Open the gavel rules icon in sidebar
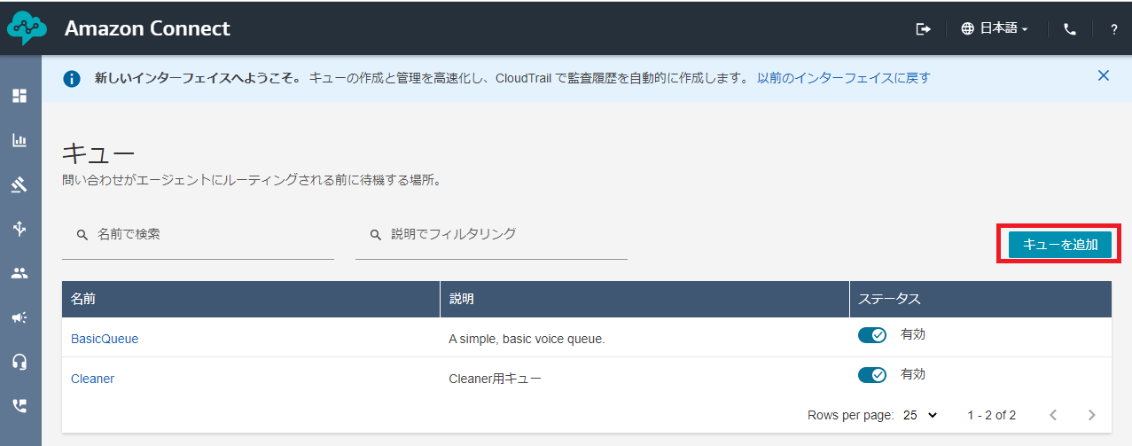Screen dimensions: 1132x446 pos(20,184)
